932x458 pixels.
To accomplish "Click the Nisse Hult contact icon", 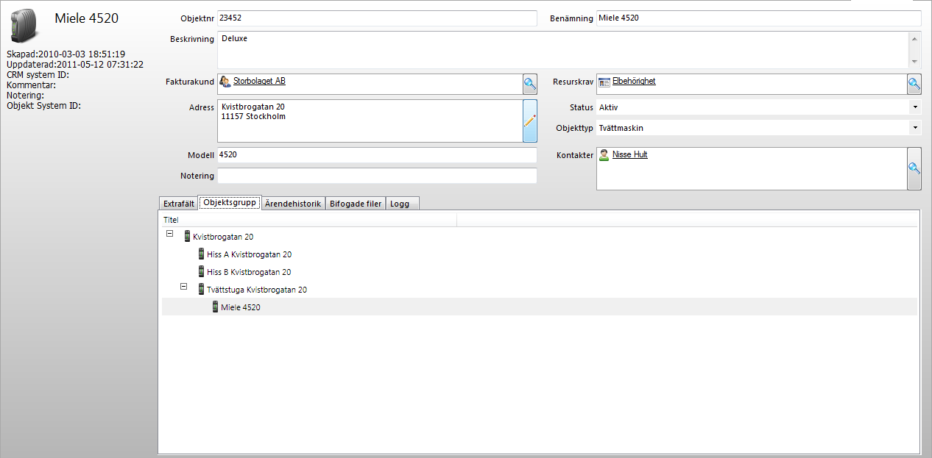I will pyautogui.click(x=604, y=155).
